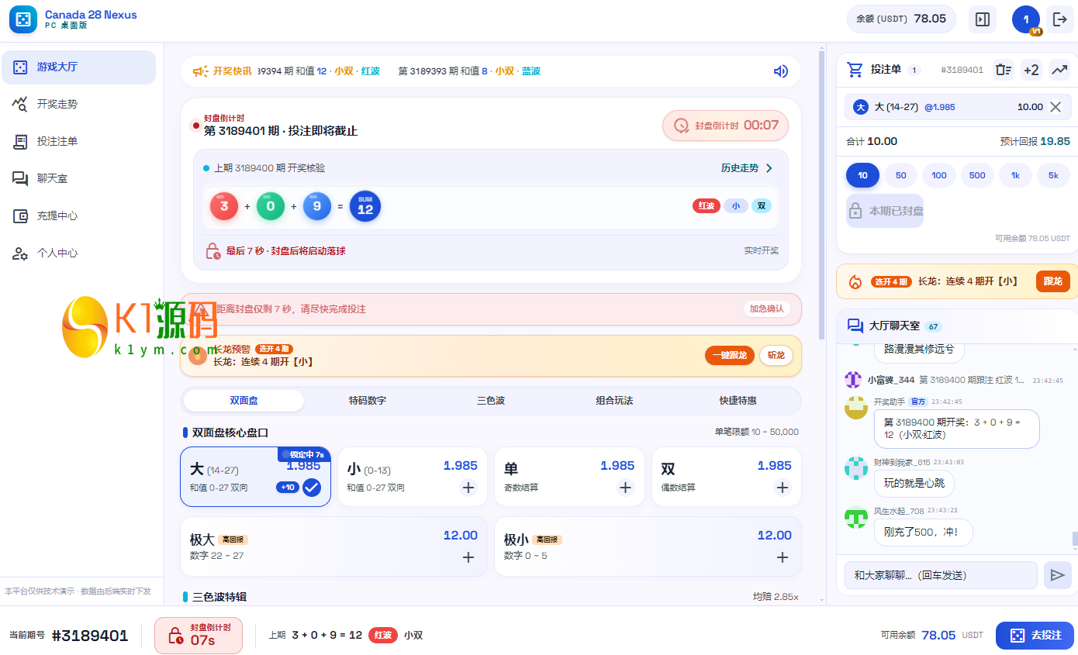Screen dimensions: 1078x655
Task: Add the 极大 bet with plus icon
Action: pyautogui.click(x=468, y=557)
